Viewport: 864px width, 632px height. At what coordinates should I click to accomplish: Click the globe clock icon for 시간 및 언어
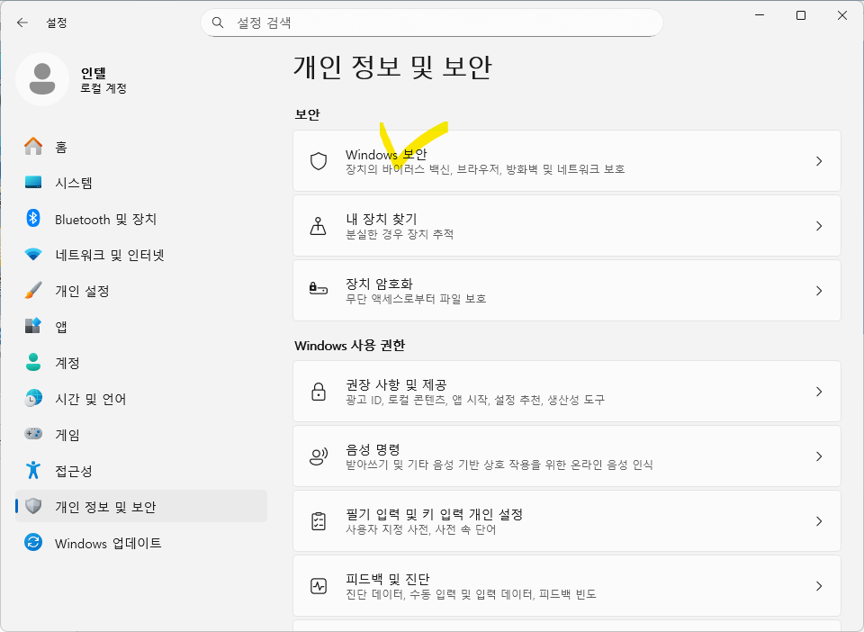point(33,398)
